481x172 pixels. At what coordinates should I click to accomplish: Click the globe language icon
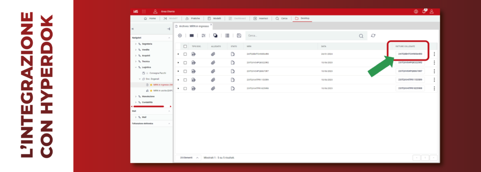(x=416, y=12)
